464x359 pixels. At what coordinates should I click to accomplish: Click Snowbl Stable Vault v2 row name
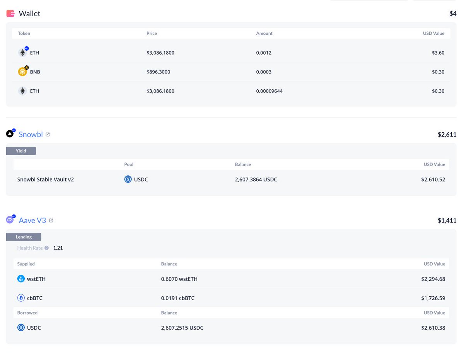tap(46, 179)
